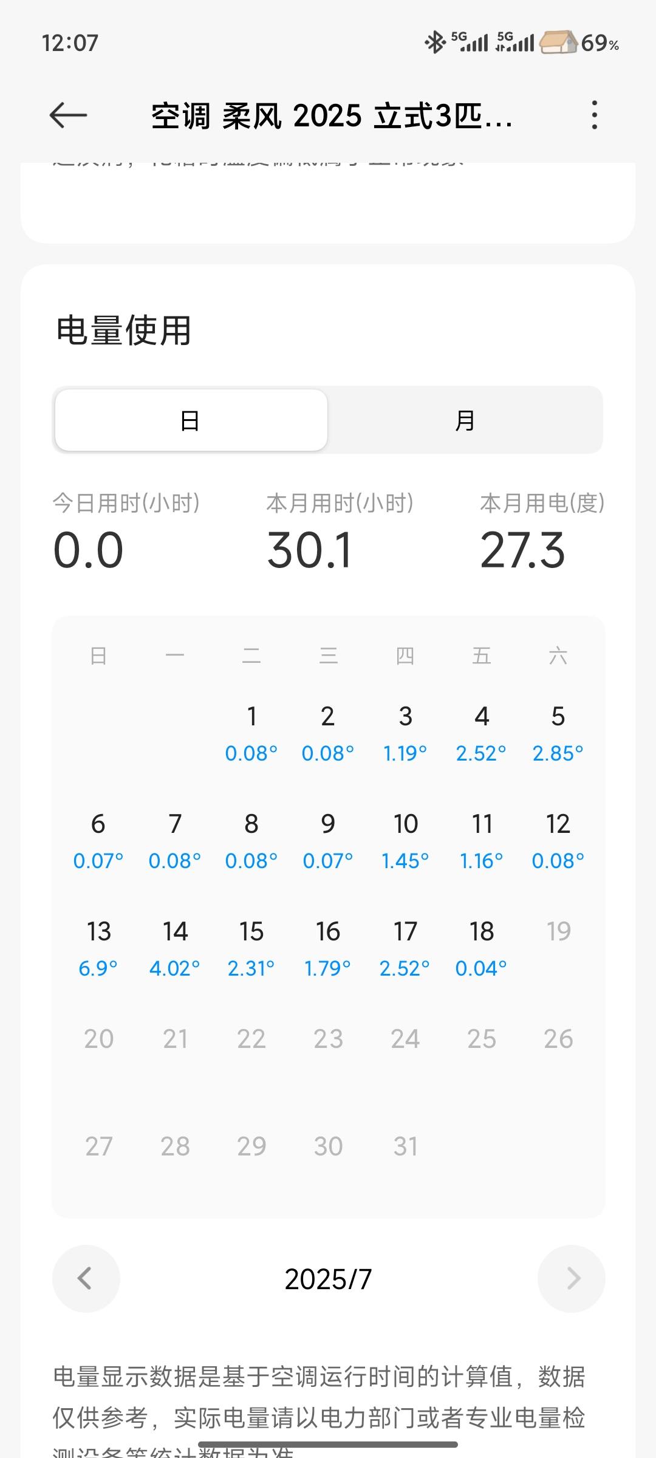The image size is (656, 1458).
Task: Tap the air conditioner page title
Action: pyautogui.click(x=332, y=115)
